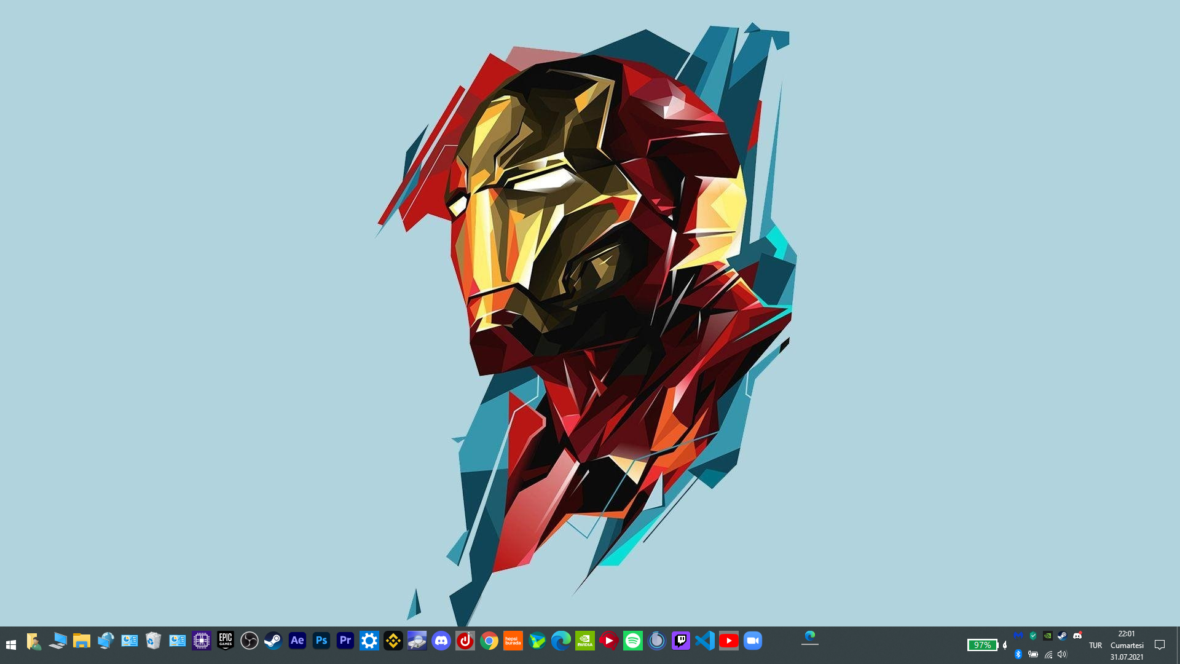Open the Windows Start menu
This screenshot has height=664, width=1180.
pos(12,644)
